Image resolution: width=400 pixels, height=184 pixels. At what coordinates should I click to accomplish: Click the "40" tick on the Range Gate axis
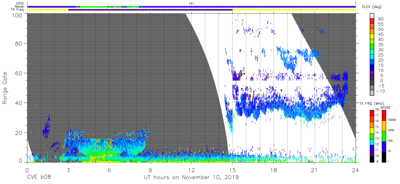(x=19, y=103)
